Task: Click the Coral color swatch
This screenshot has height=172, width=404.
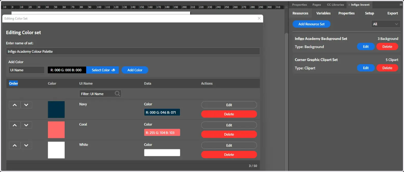Action: [56, 130]
